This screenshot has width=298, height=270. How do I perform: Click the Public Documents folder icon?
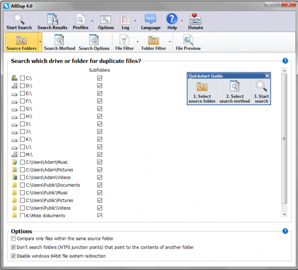(x=15, y=185)
